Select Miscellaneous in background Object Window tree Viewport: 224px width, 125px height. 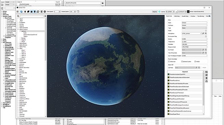[x=7, y=42]
